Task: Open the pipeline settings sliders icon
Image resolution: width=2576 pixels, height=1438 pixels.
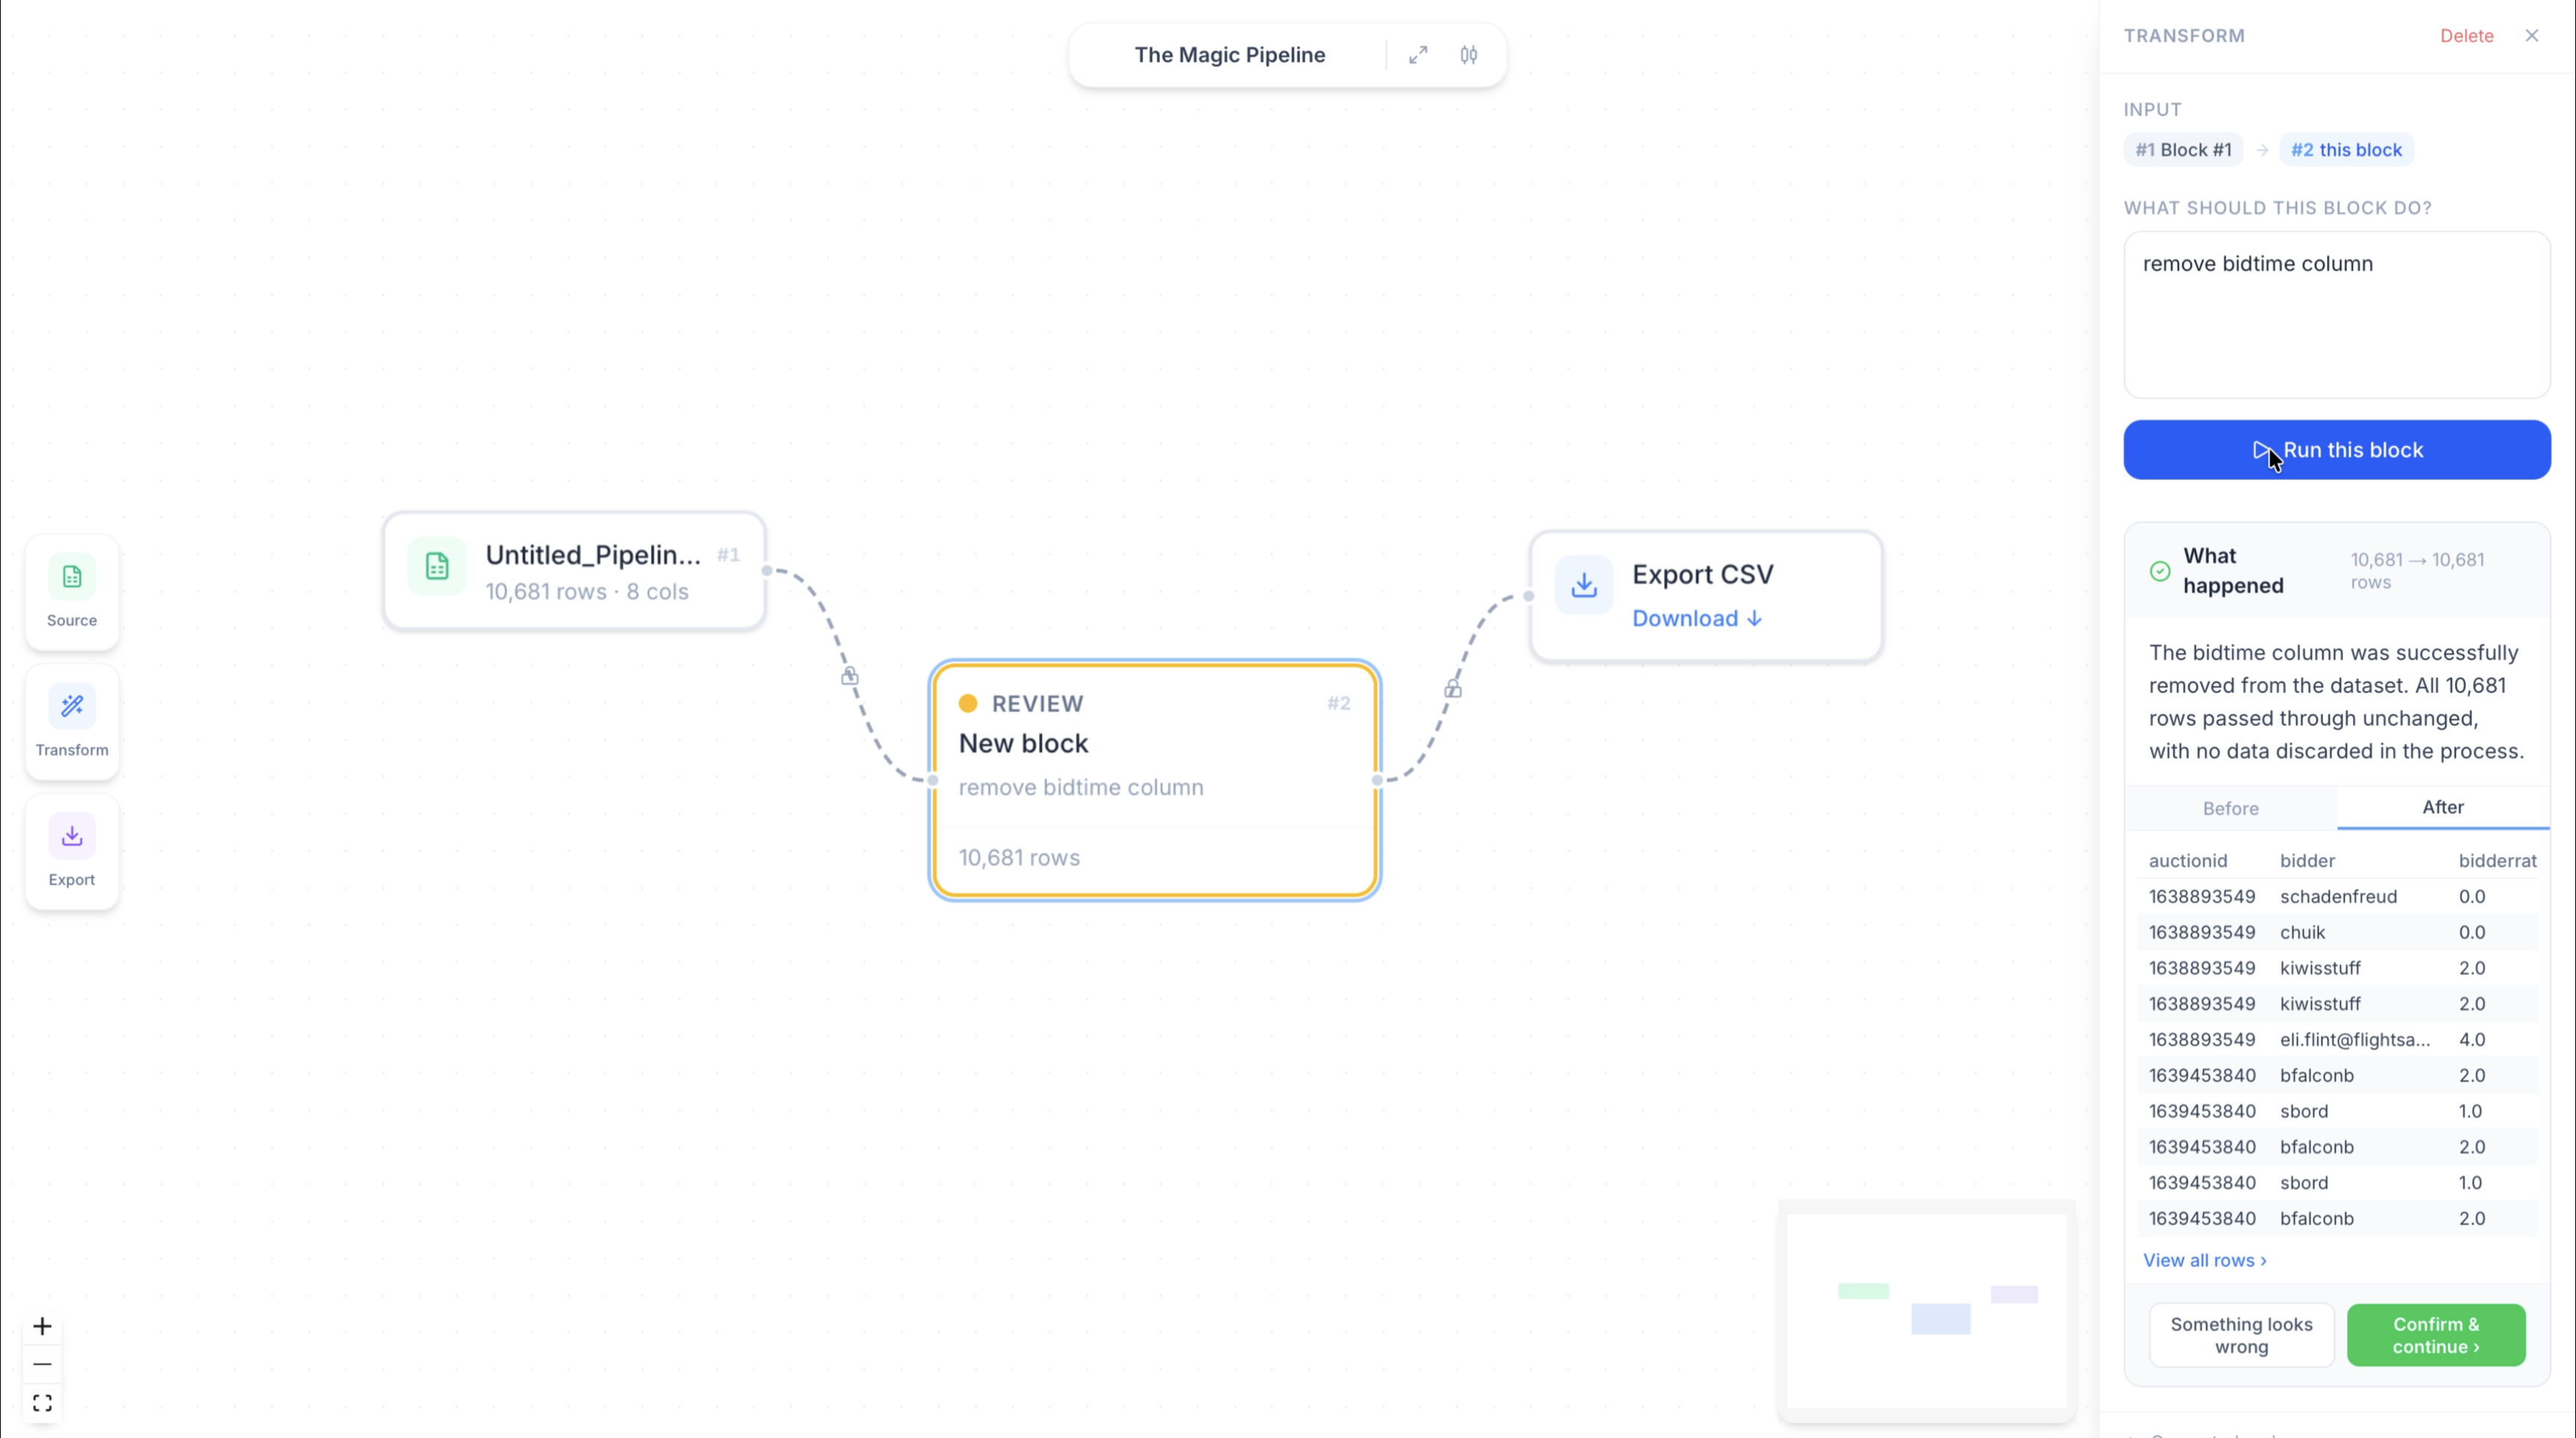Action: coord(1468,55)
